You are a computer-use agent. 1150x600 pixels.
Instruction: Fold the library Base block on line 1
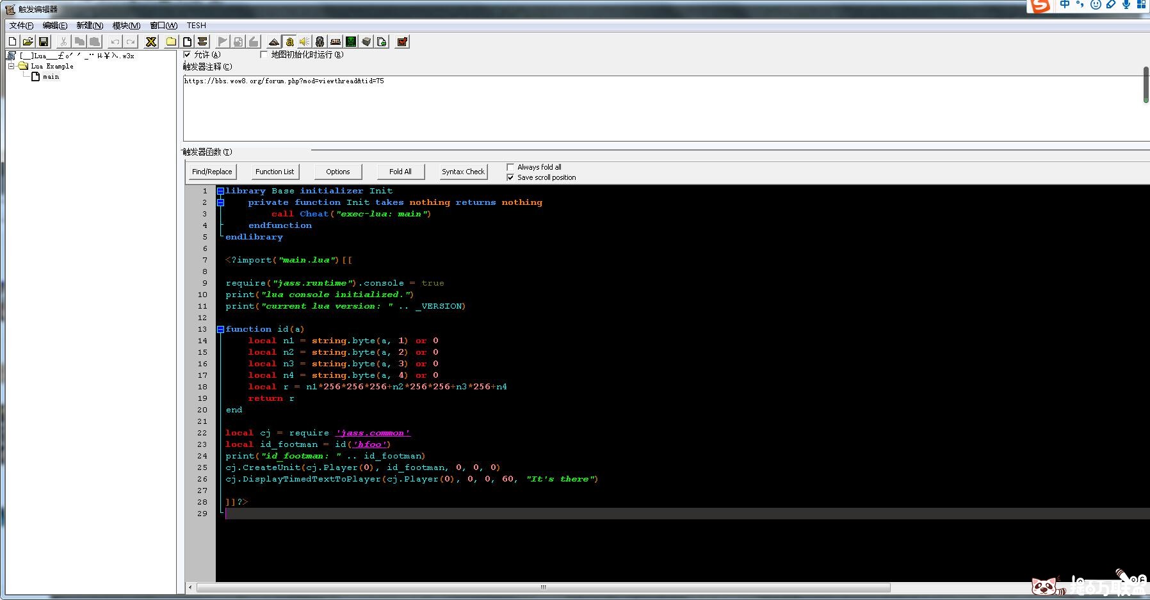220,191
